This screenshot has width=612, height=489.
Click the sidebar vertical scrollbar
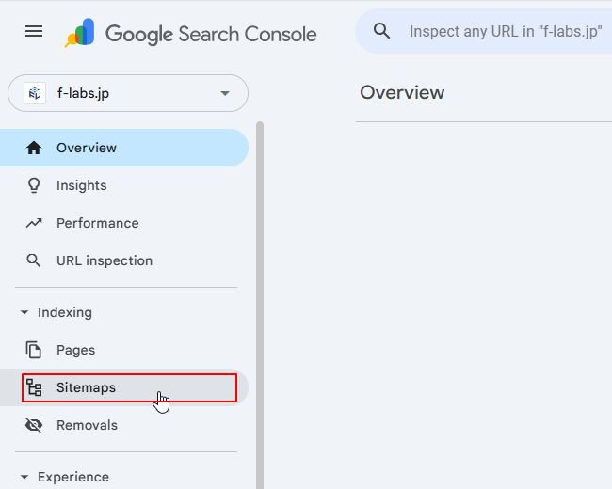pos(260,305)
